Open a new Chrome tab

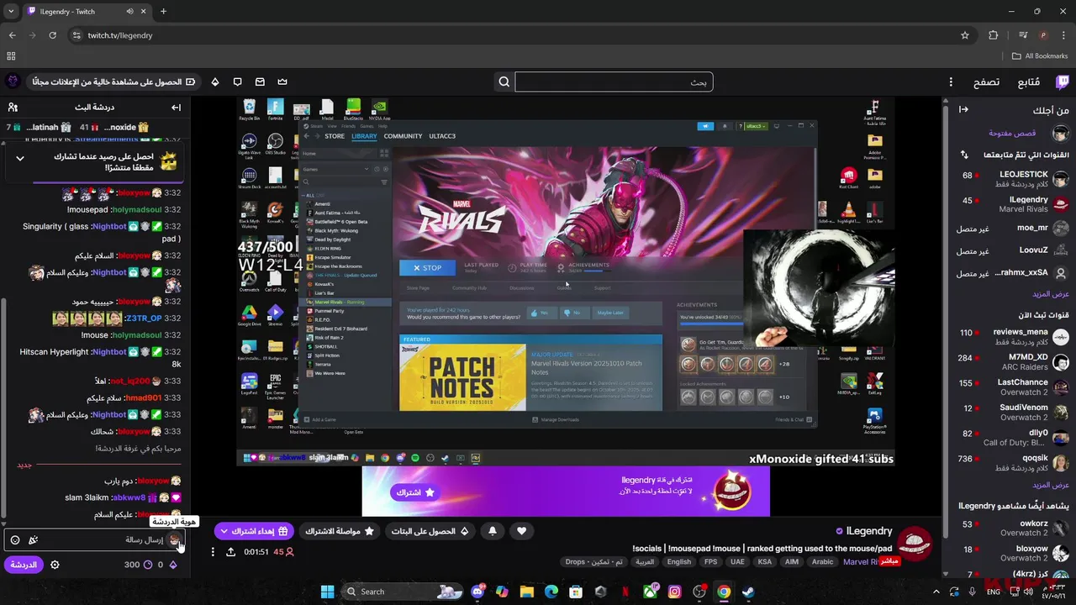[x=163, y=12]
